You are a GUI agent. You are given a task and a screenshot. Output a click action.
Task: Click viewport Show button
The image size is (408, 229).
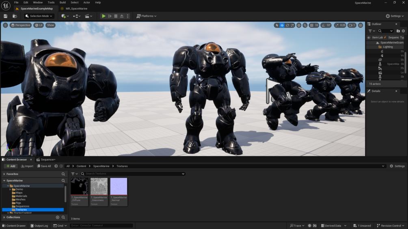coord(50,25)
